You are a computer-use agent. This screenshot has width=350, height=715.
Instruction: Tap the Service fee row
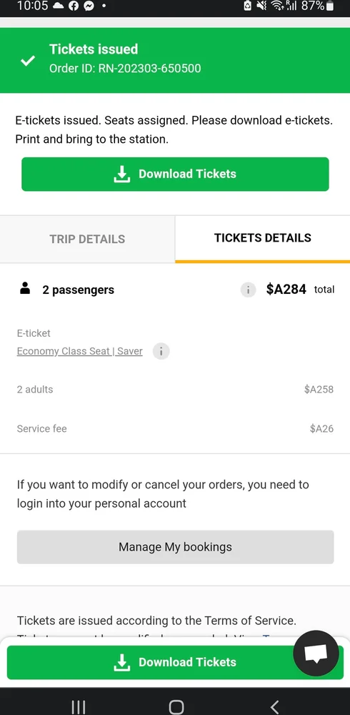pos(175,428)
